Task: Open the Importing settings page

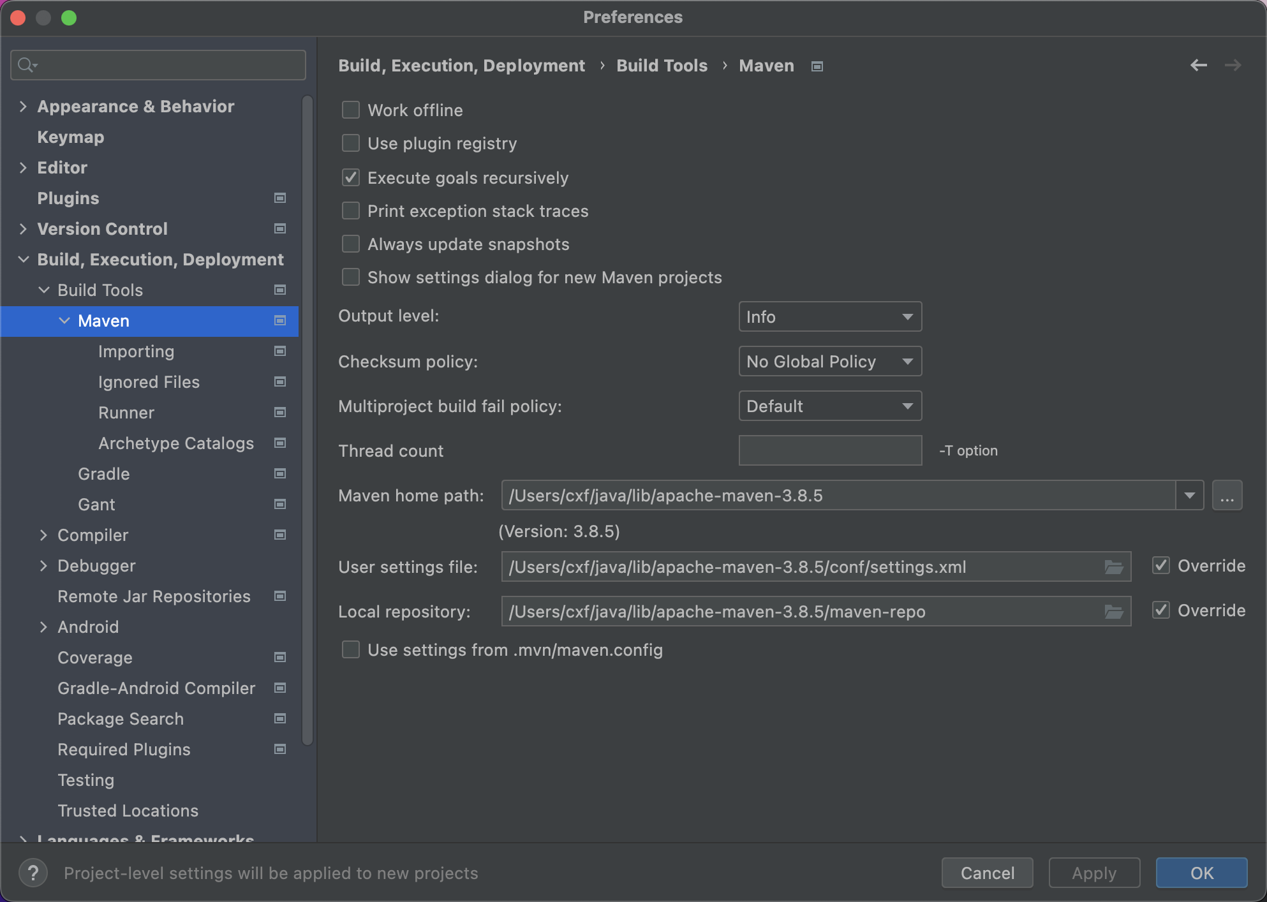Action: click(136, 351)
